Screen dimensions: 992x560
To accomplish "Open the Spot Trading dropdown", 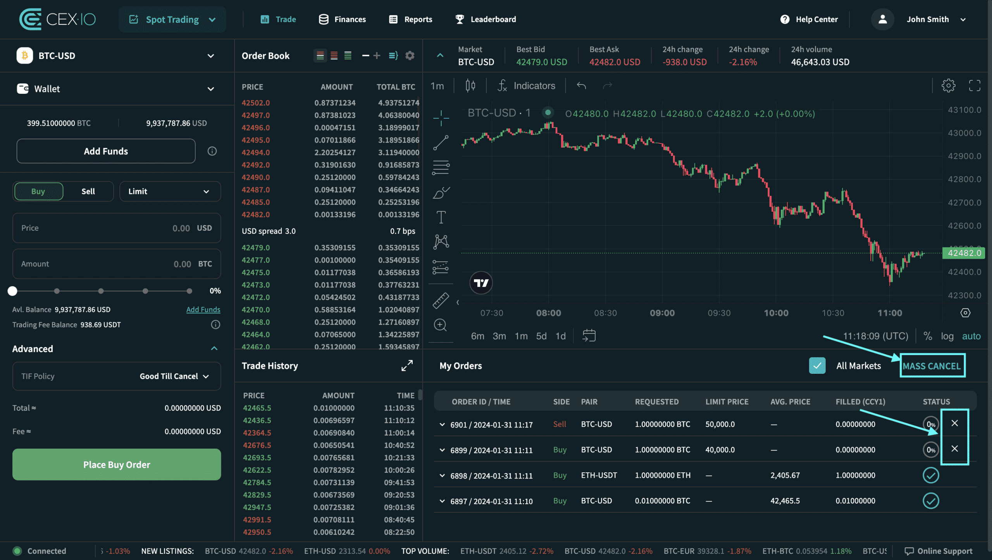I will [x=172, y=19].
